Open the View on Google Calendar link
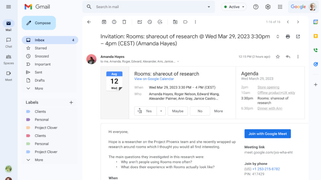This screenshot has height=180, width=321. click(154, 79)
